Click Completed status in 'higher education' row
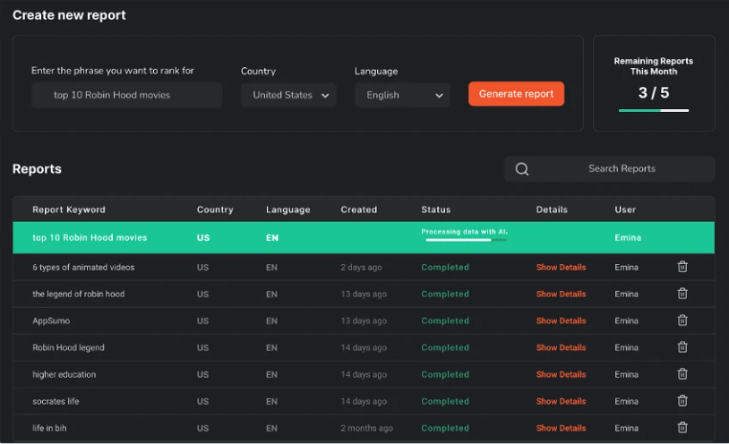 point(445,374)
